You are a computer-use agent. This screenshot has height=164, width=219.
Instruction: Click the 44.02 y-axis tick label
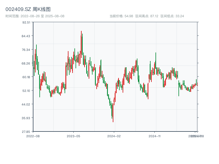tap(26, 104)
